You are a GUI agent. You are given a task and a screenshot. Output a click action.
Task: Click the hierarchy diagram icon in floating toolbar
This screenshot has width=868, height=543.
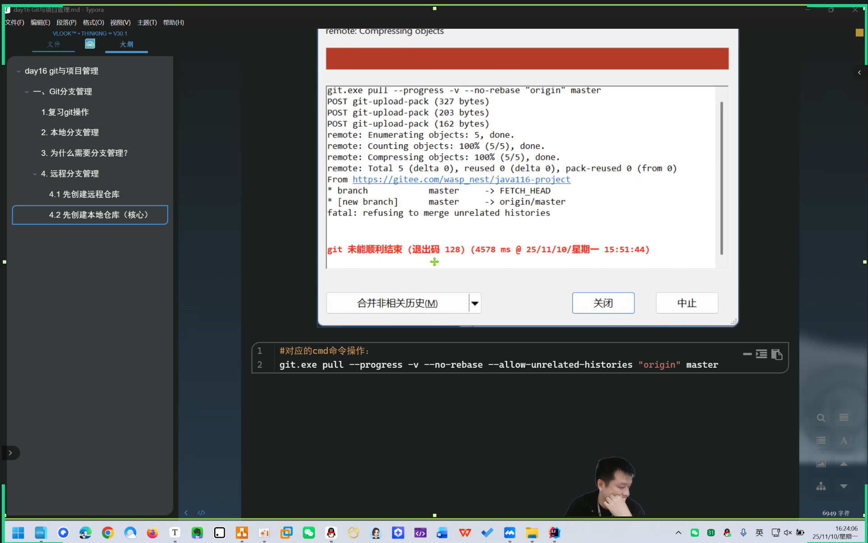coord(821,486)
